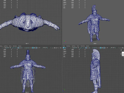Use default material in front view panel
This screenshot has height=93, width=124.
(34, 48)
